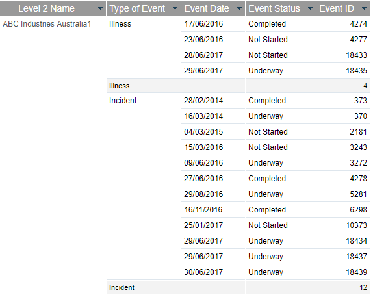
Task: Open the Type of Event filter dropdown arrow
Action: (175, 9)
